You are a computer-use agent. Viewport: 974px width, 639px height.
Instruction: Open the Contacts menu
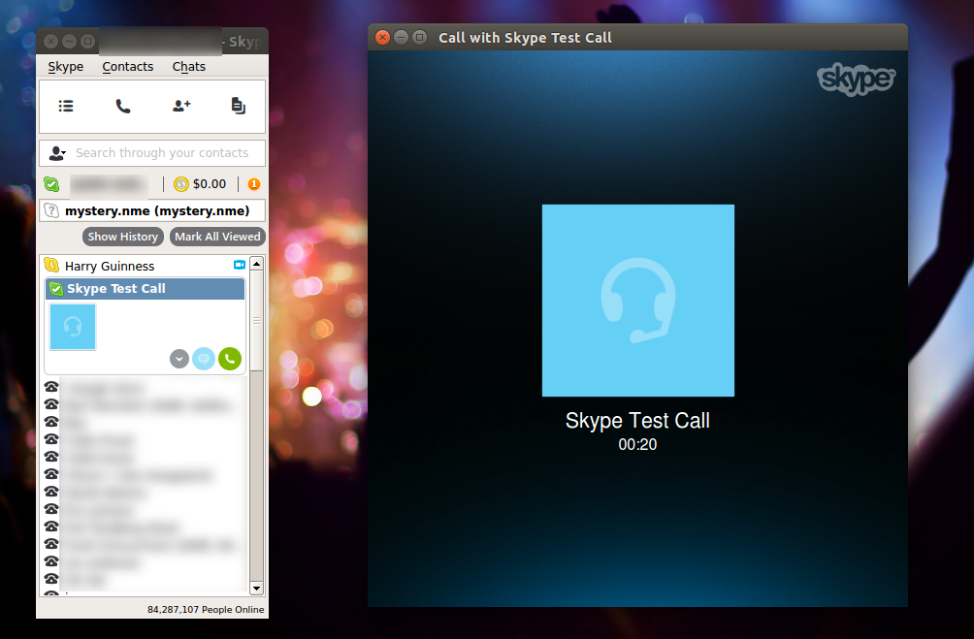[127, 67]
